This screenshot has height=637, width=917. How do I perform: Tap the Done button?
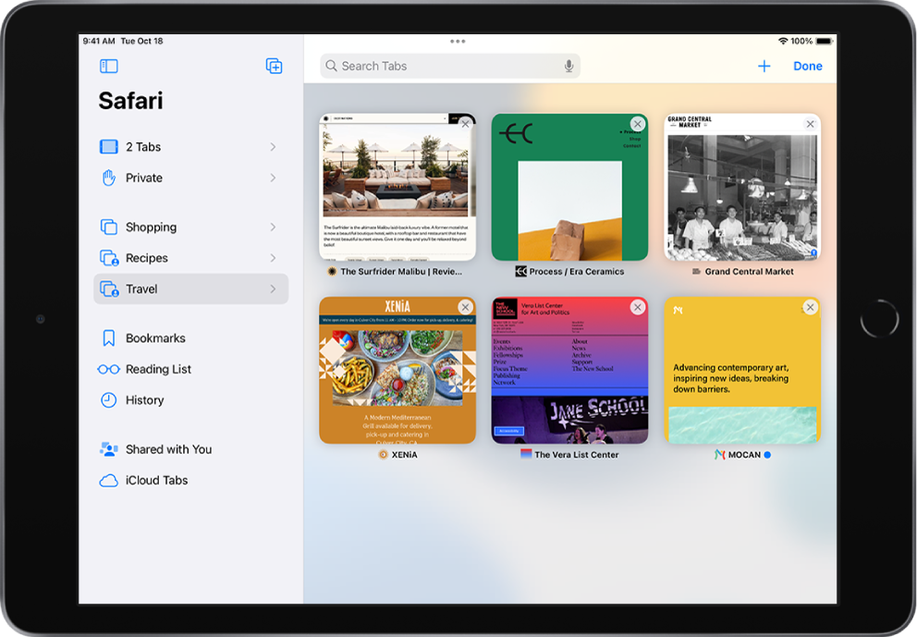(807, 66)
